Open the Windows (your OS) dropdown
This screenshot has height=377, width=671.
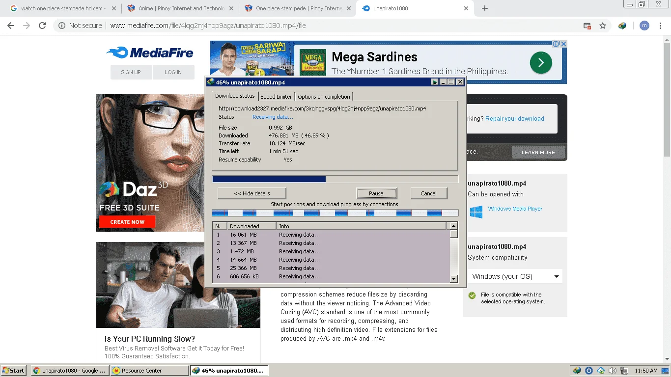[515, 276]
